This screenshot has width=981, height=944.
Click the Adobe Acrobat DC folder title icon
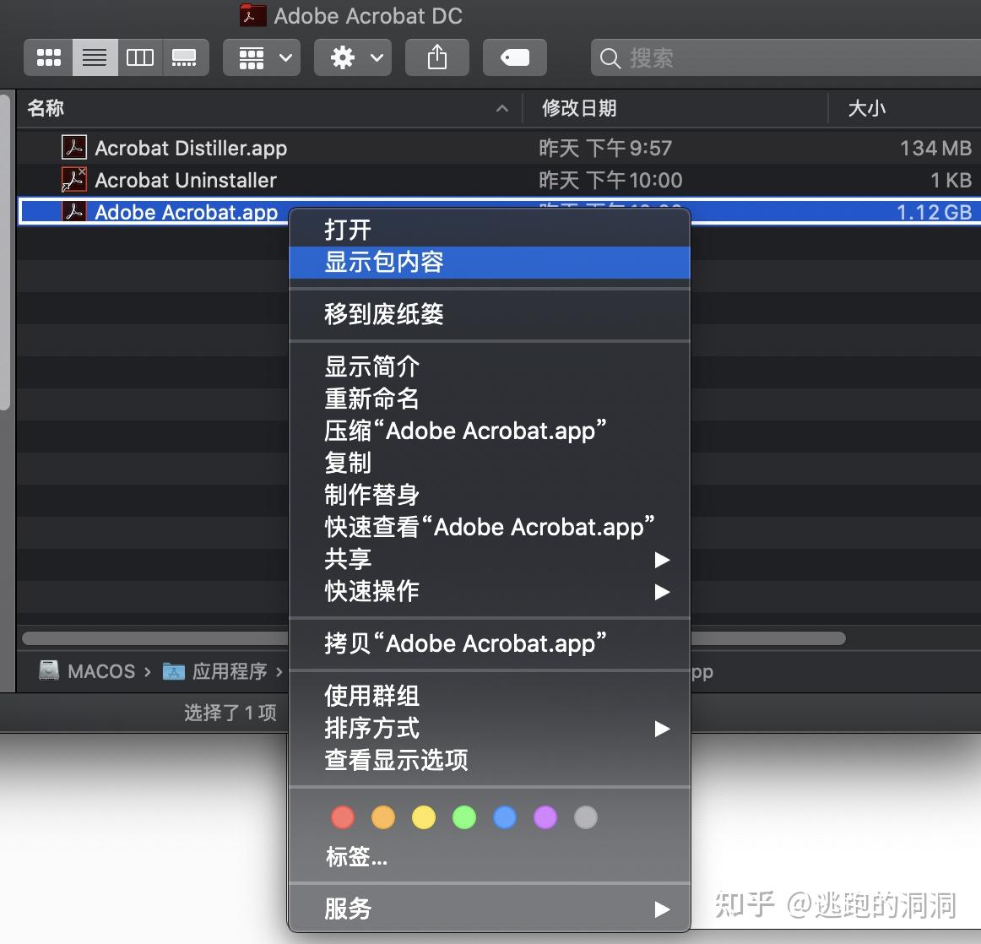(x=252, y=16)
